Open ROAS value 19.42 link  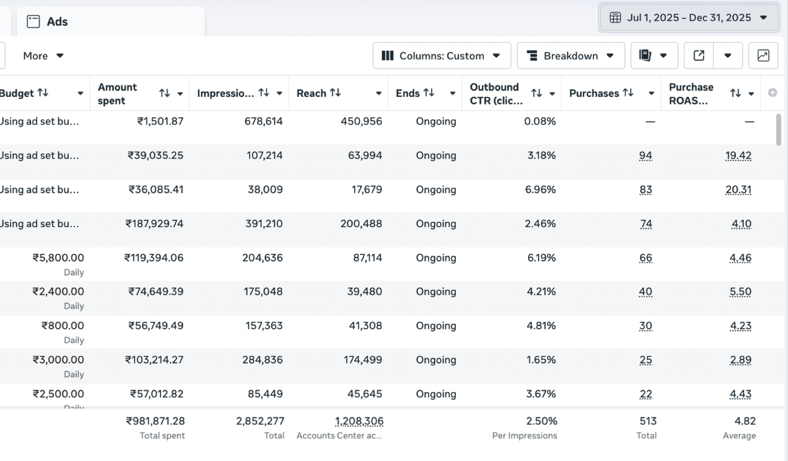pos(738,156)
